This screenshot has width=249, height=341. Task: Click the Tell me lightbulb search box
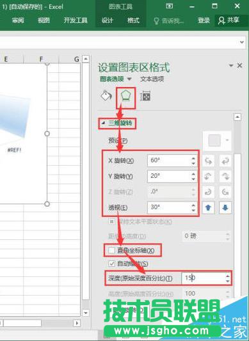[169, 21]
